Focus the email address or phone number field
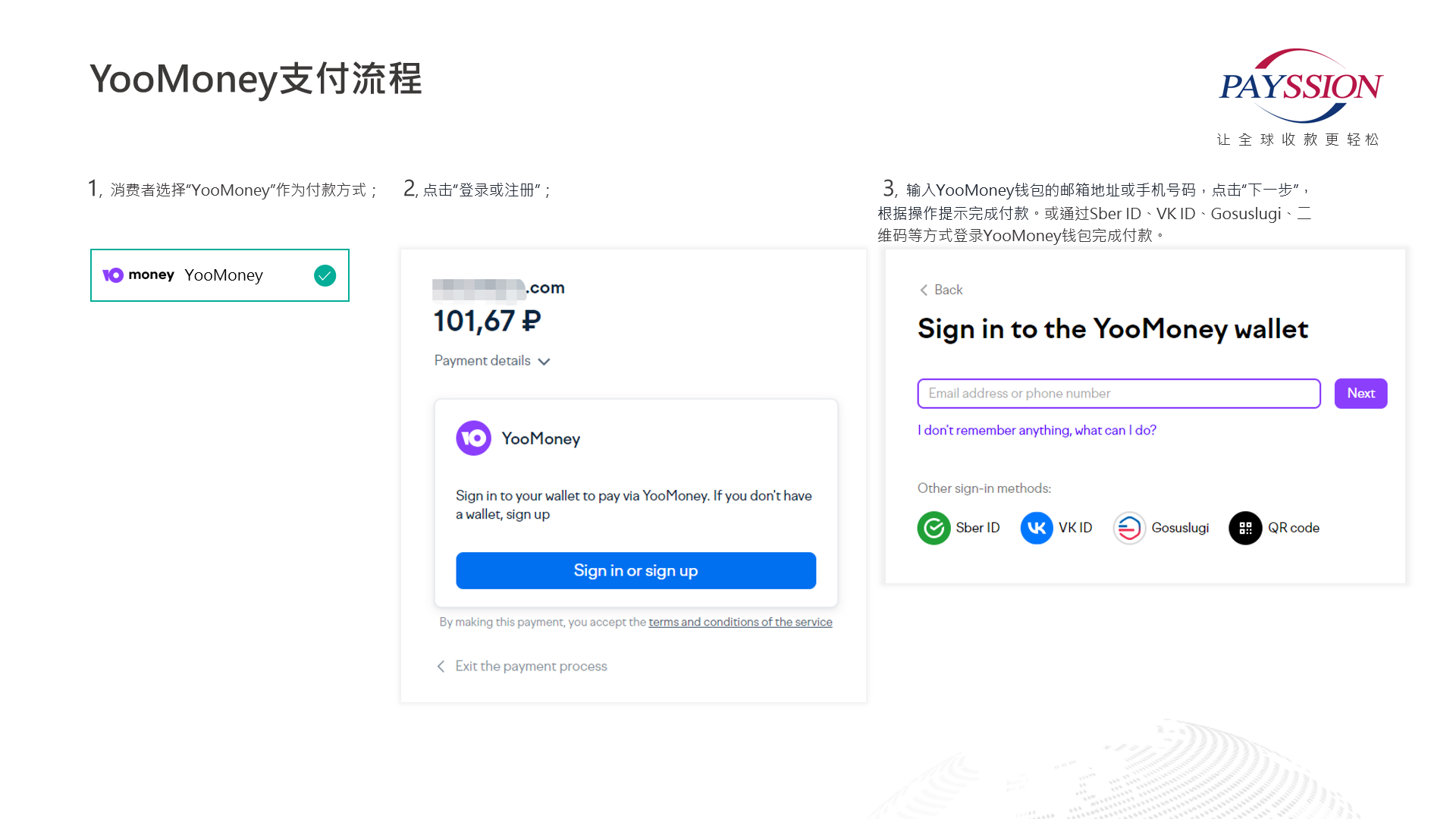 [x=1118, y=394]
